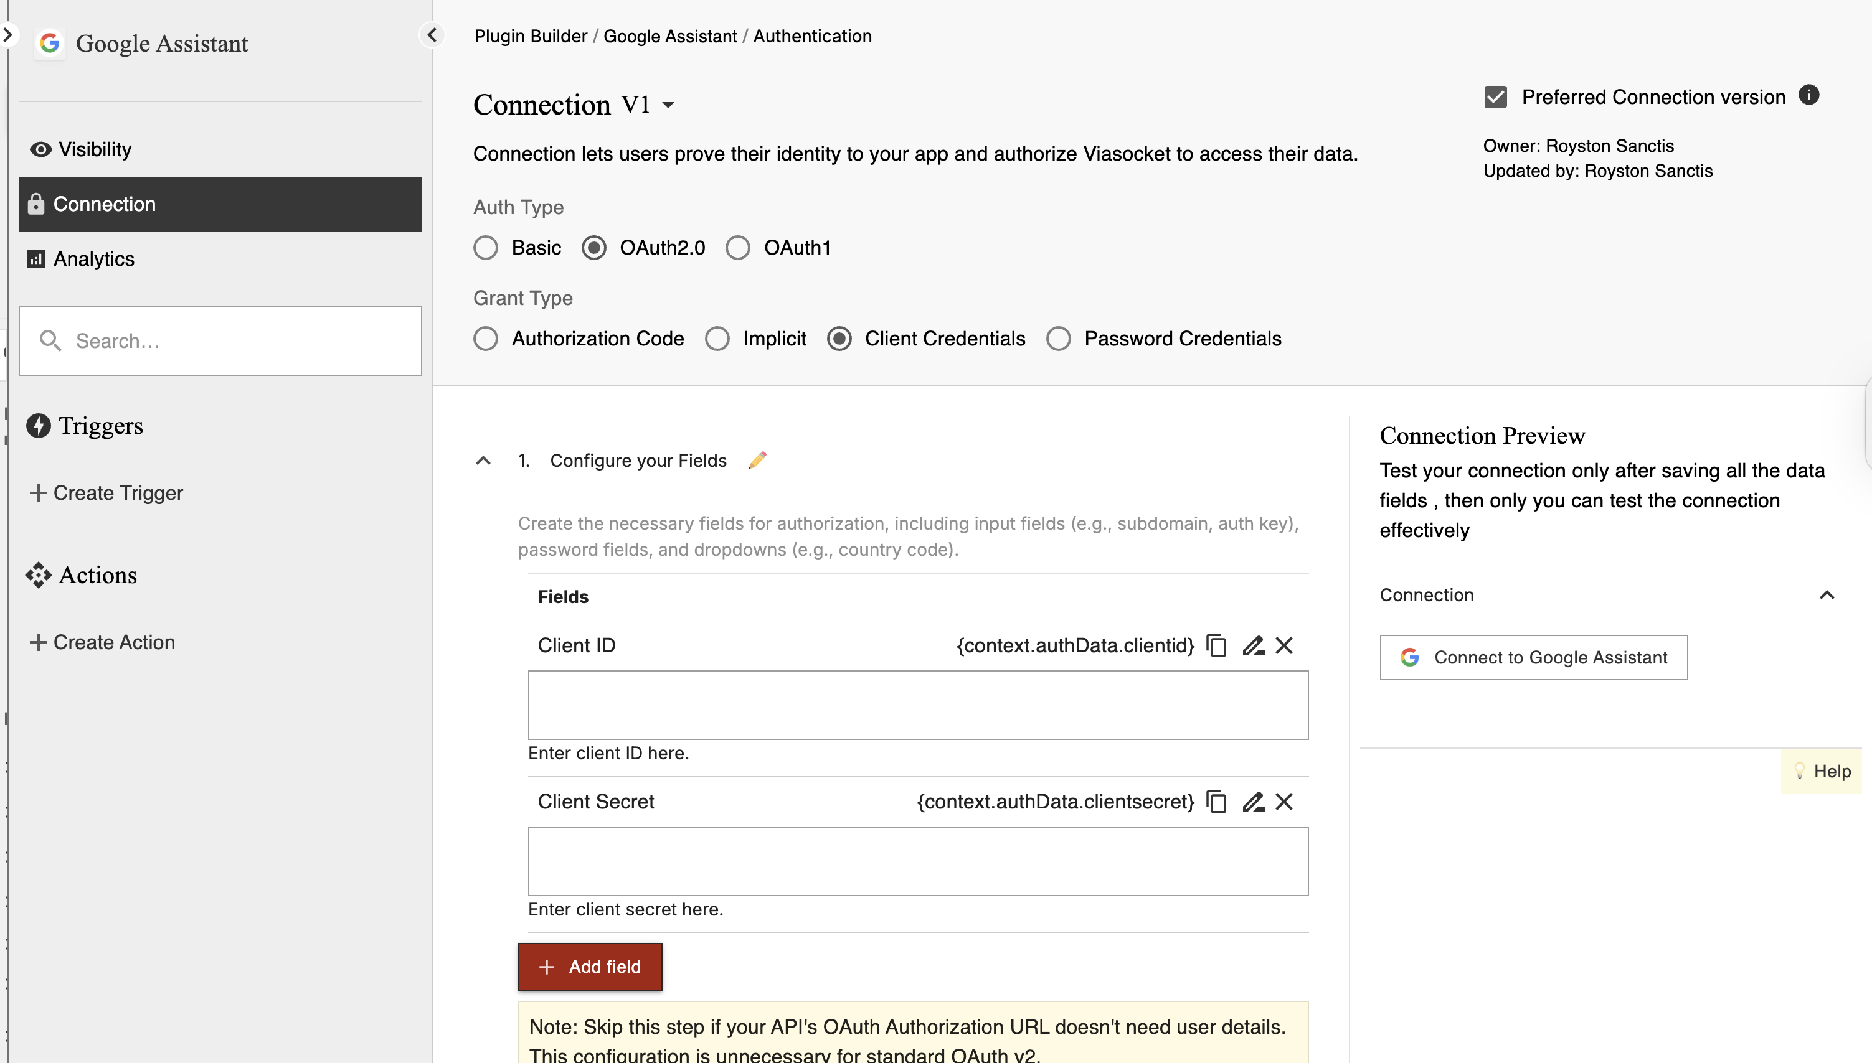1872x1063 pixels.
Task: Click the search magnifier icon
Action: pos(50,341)
